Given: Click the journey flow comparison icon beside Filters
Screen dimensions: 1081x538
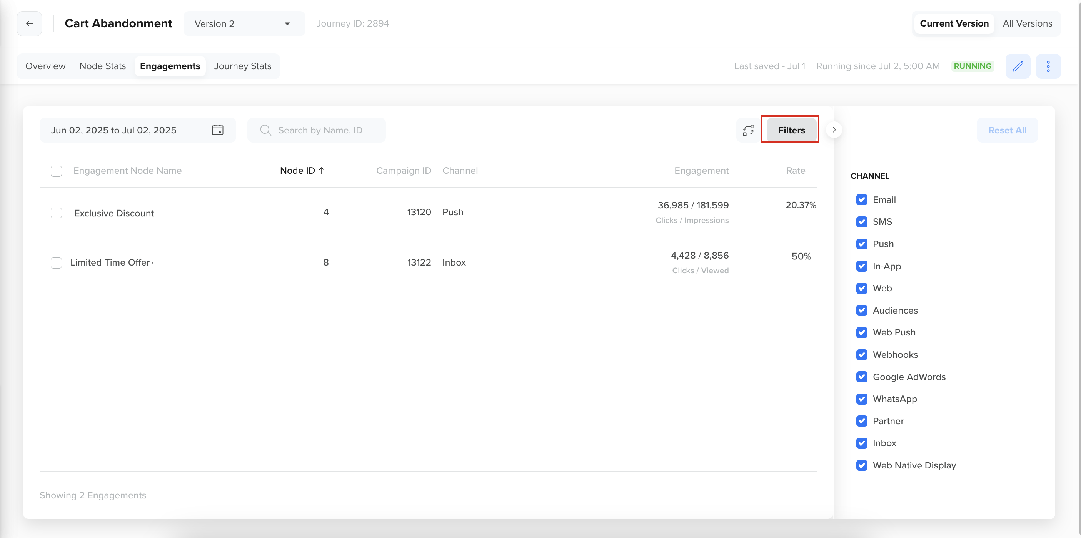Looking at the screenshot, I should 749,130.
